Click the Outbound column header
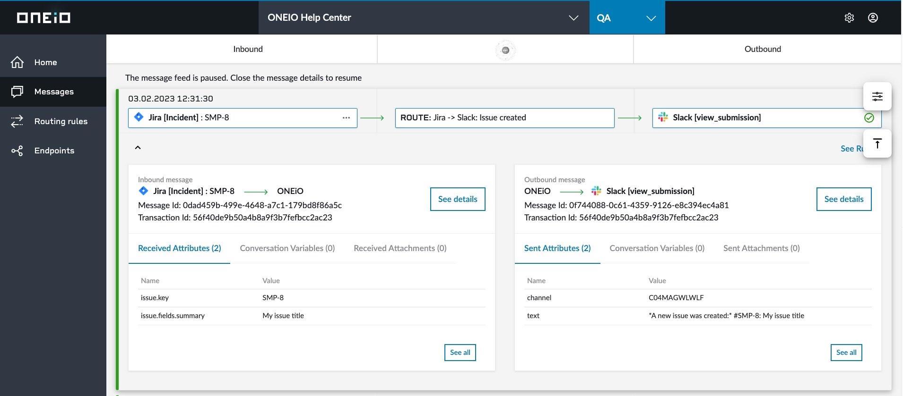Viewport: 903px width, 396px height. tap(763, 49)
